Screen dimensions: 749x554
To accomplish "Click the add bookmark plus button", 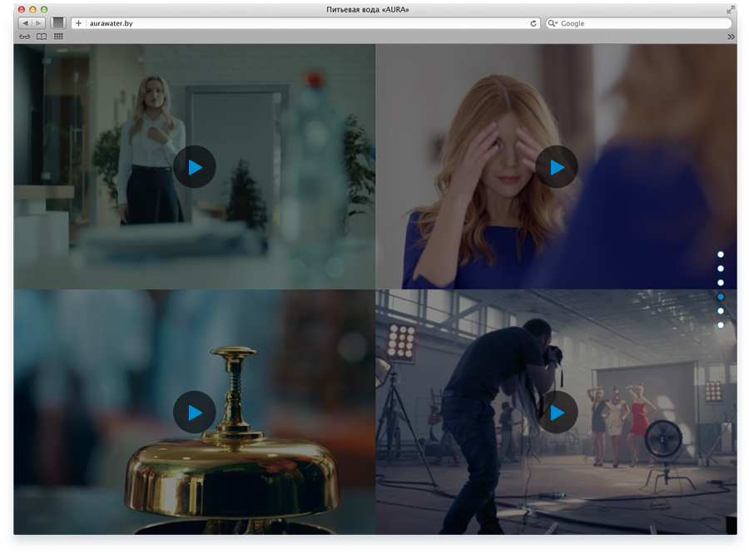I will [78, 23].
